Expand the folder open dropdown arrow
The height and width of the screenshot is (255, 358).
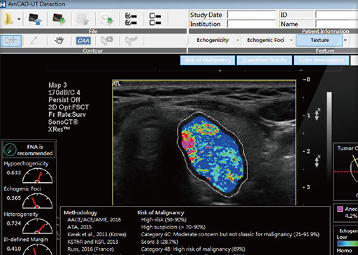pyautogui.click(x=19, y=19)
